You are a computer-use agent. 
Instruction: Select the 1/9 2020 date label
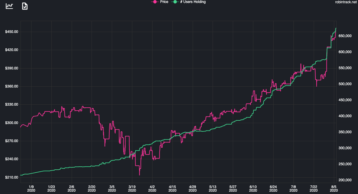click(31, 189)
